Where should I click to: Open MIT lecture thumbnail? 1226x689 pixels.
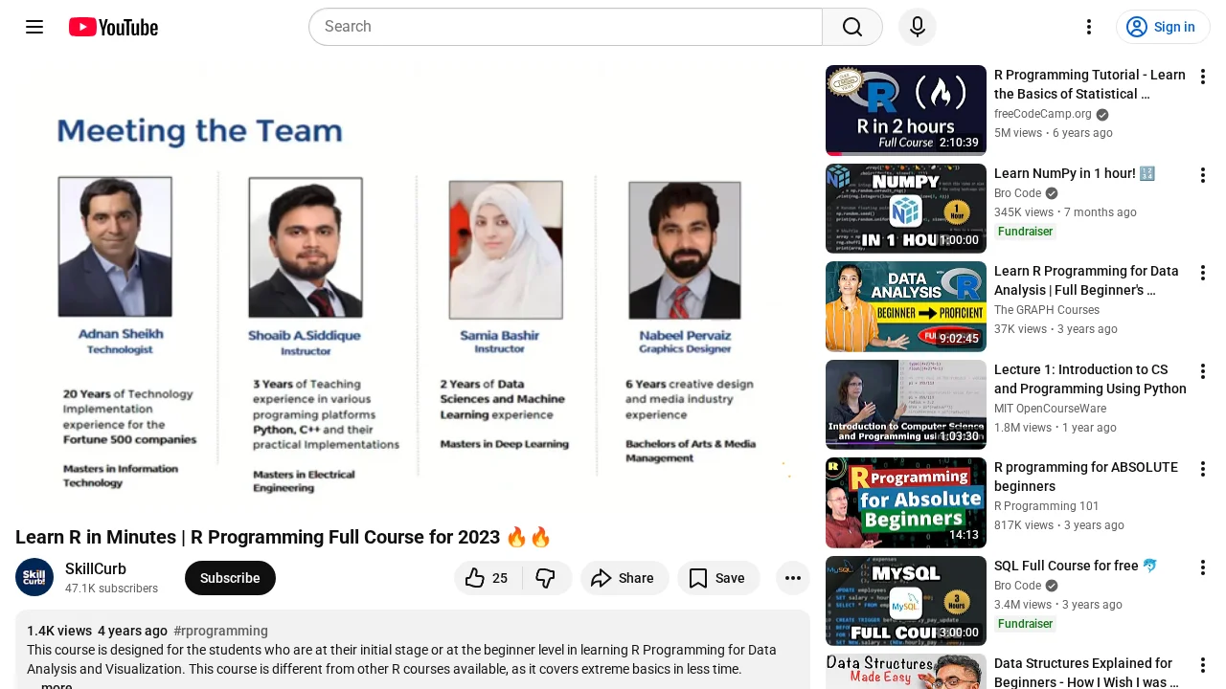(906, 405)
